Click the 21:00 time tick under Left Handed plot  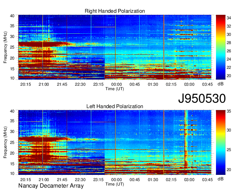(44, 180)
